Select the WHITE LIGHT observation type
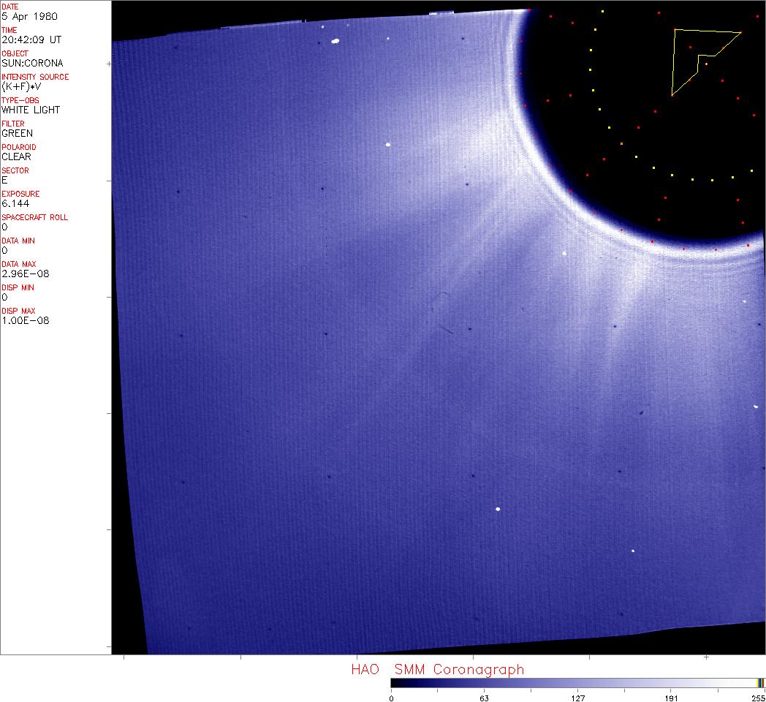 31,110
